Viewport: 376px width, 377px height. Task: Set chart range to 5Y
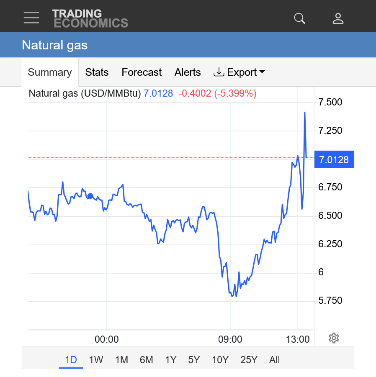(194, 360)
